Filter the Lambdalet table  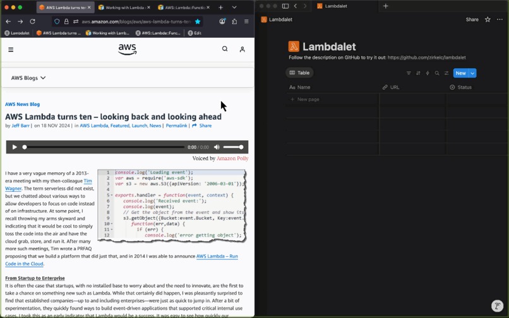409,73
